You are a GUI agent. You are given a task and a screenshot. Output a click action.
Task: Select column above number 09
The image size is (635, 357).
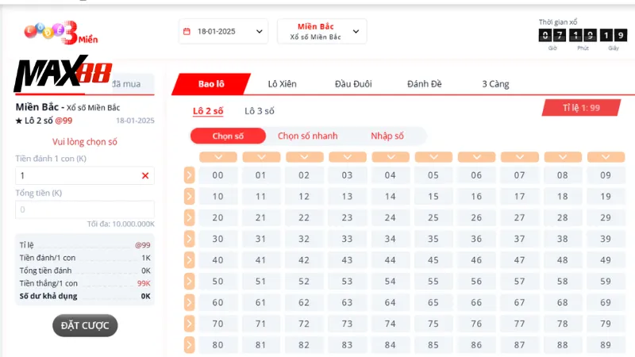pos(606,157)
